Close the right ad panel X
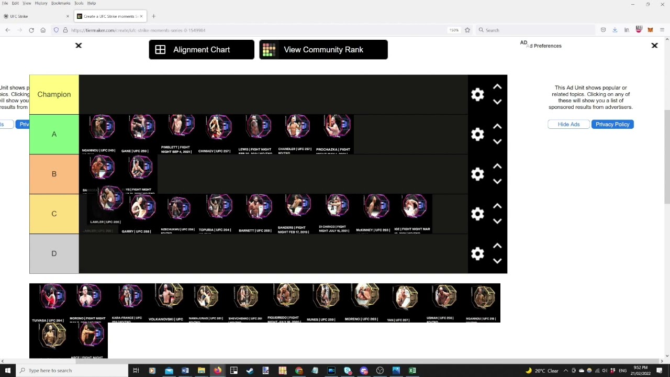Viewport: 670px width, 377px height. click(x=654, y=46)
